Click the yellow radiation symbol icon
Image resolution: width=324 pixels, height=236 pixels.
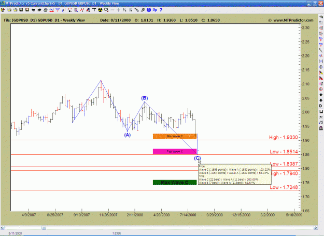tap(100, 10)
